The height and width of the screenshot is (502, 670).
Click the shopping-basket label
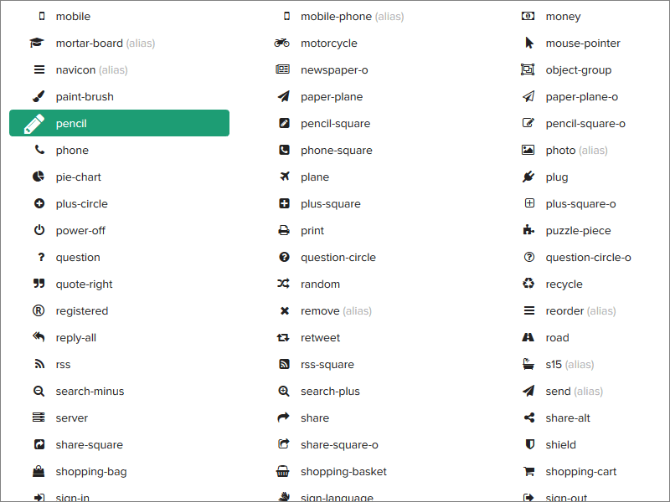pyautogui.click(x=343, y=472)
